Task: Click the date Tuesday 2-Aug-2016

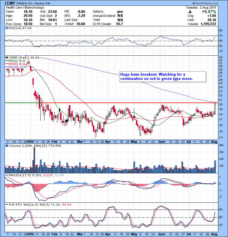Action: [201, 7]
